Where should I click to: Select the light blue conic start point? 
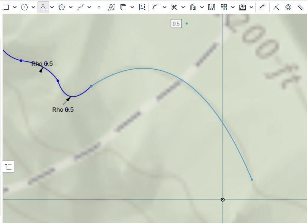(x=91, y=86)
